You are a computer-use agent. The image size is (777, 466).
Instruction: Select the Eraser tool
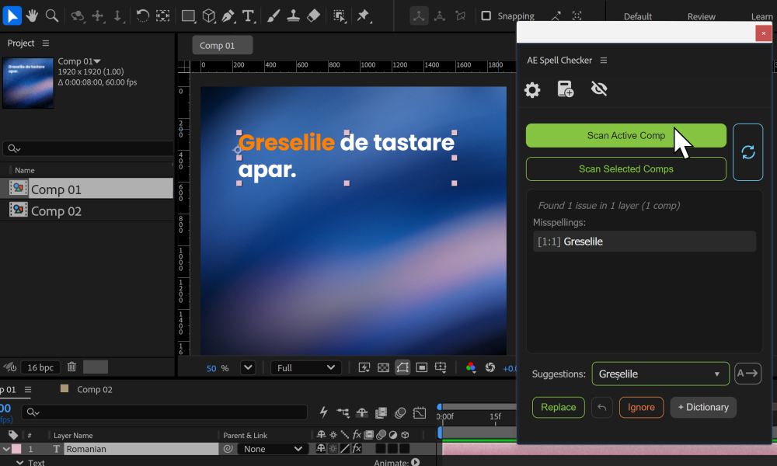313,16
